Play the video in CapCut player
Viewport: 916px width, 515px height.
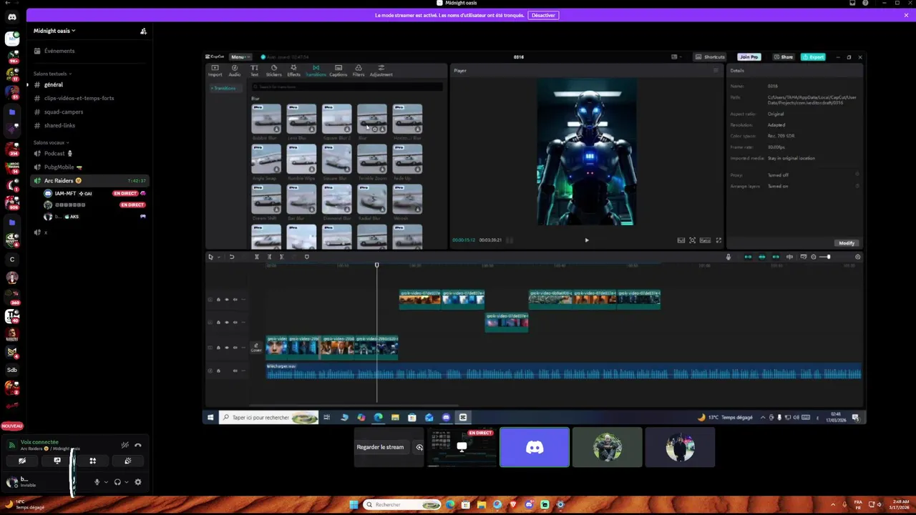(x=587, y=240)
